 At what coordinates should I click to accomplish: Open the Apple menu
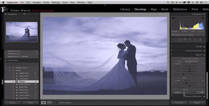[x=3, y=3]
